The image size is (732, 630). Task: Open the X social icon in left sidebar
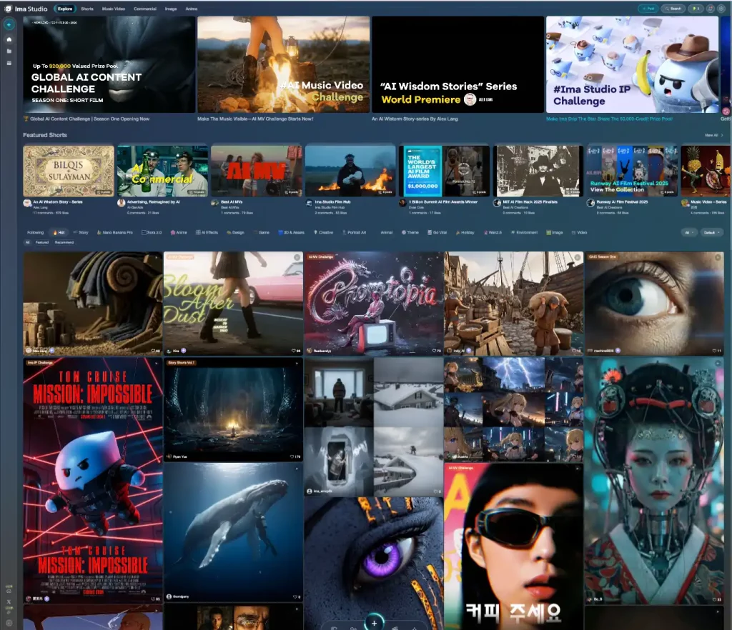tap(9, 601)
